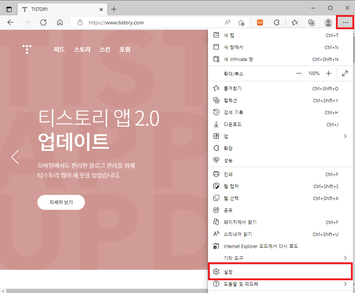This screenshot has width=355, height=293.
Task: Open 검색 기록 menu entry
Action: [x=280, y=112]
